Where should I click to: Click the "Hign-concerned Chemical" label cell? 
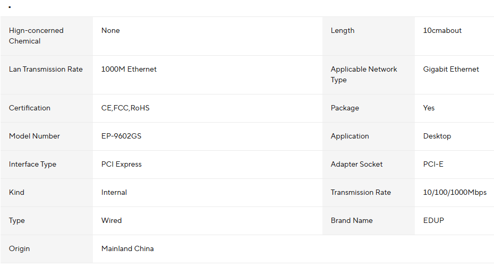(x=36, y=36)
